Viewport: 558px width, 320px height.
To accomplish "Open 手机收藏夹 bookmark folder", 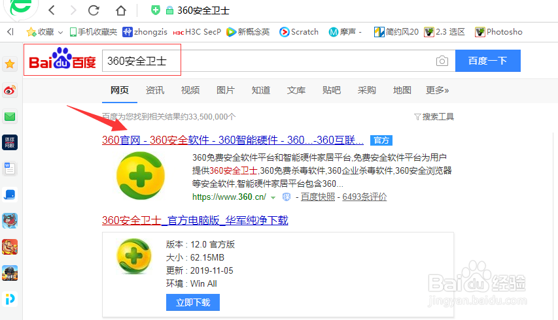I will coord(94,32).
